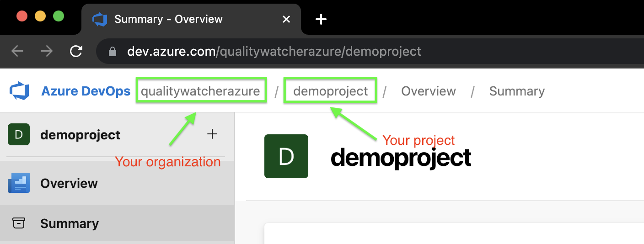The width and height of the screenshot is (644, 244).
Task: Open the Azure DevOps home link
Action: click(86, 91)
